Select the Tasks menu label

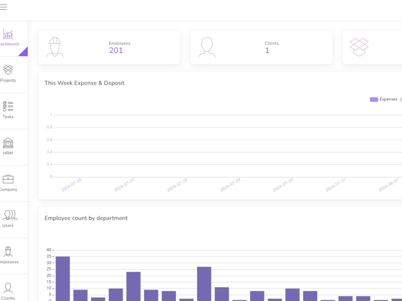click(8, 117)
